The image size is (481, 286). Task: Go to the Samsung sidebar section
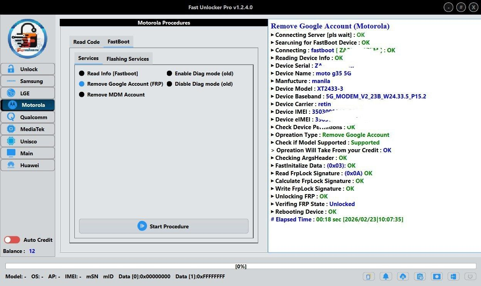(x=28, y=81)
